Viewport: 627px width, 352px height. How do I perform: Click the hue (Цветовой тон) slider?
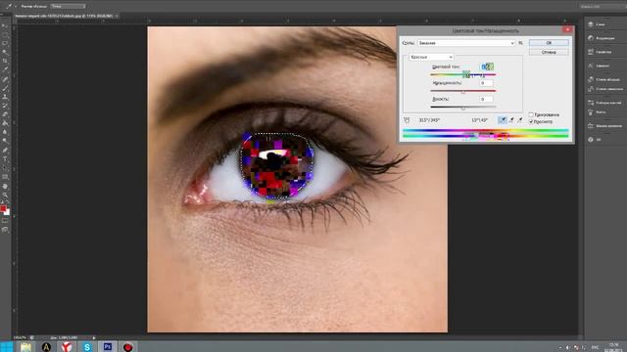pyautogui.click(x=463, y=74)
